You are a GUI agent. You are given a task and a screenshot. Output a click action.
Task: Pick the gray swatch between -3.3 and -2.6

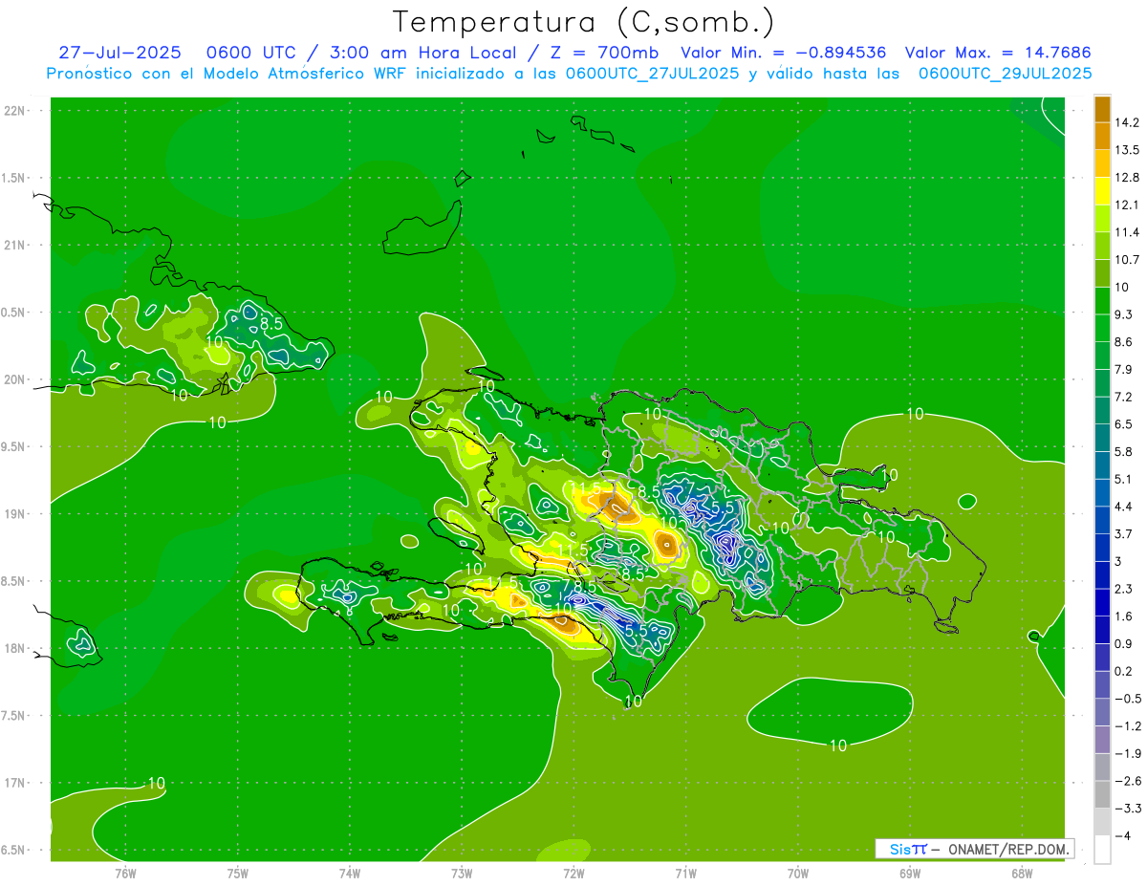coord(1102,794)
